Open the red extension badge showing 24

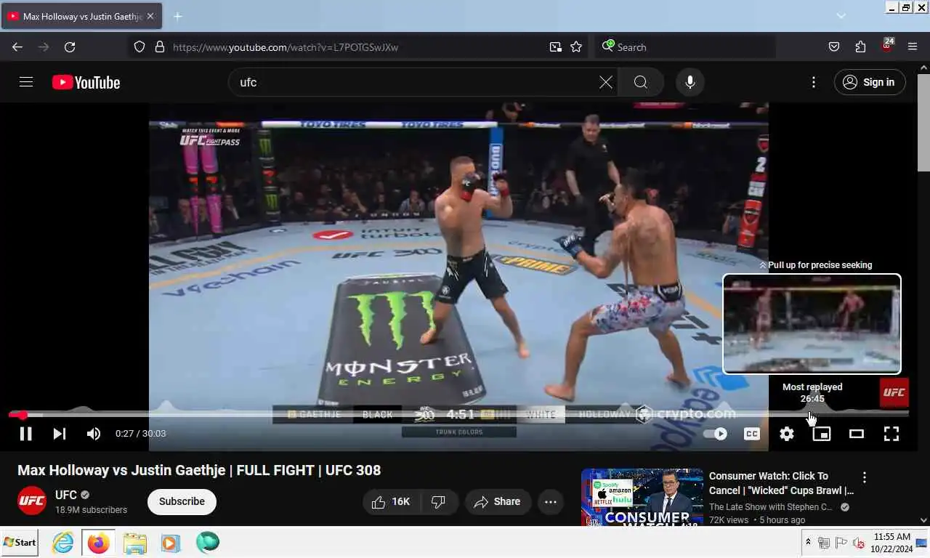pyautogui.click(x=887, y=45)
